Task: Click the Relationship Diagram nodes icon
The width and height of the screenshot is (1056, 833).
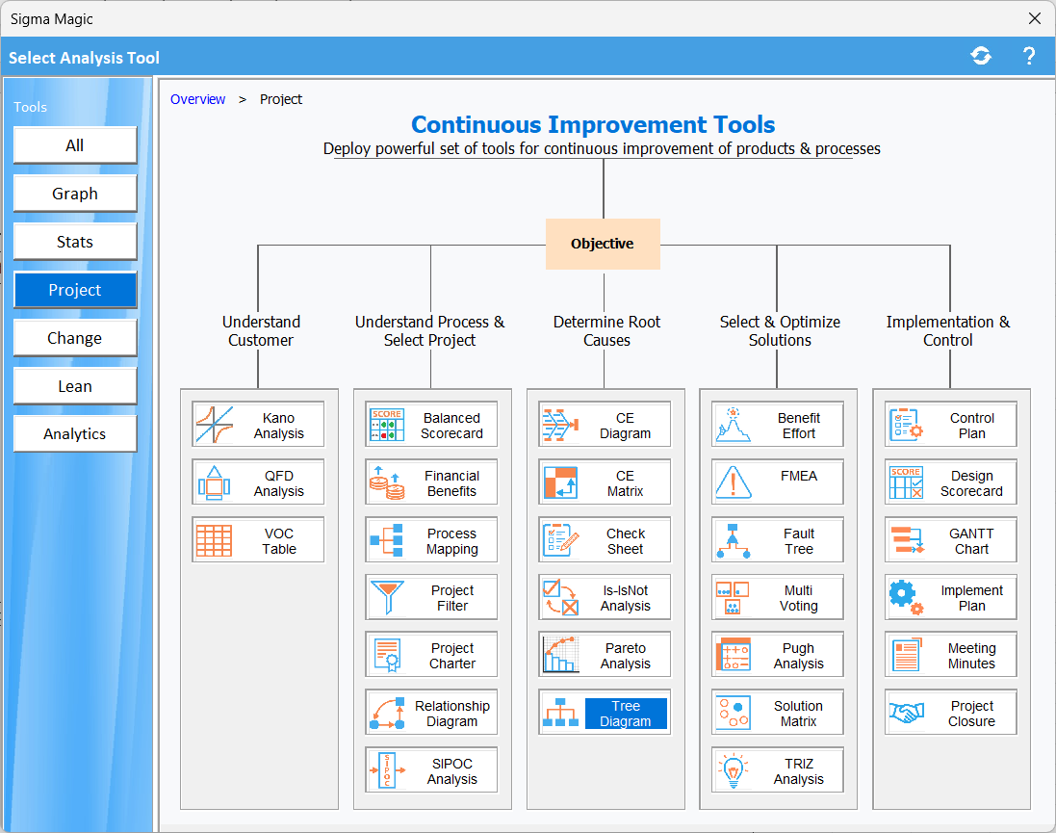Action: [387, 713]
